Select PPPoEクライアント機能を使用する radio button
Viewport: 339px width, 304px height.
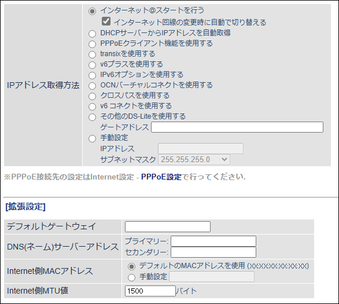pos(92,44)
